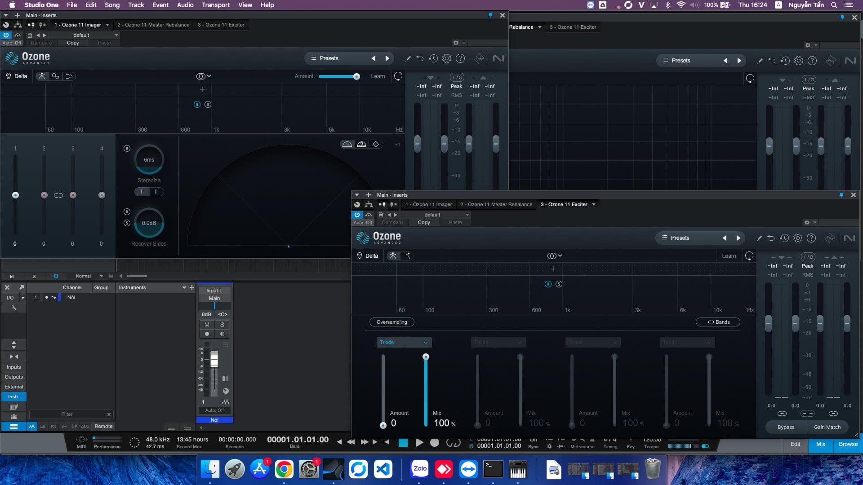The height and width of the screenshot is (485, 863).
Task: Click the channel mode icon in the Exciter
Action: pyautogui.click(x=552, y=256)
